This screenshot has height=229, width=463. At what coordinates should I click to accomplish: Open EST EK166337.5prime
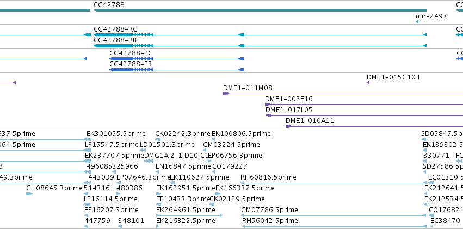point(245,188)
